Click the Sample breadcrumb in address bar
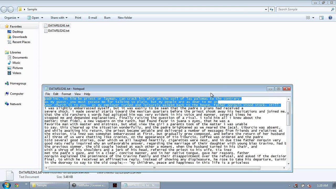Image resolution: width=336 pixels, height=189 pixels. [32, 9]
